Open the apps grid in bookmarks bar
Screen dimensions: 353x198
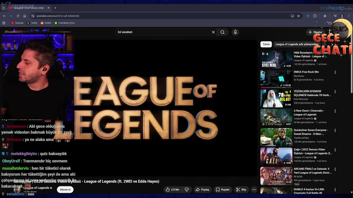[4, 23]
